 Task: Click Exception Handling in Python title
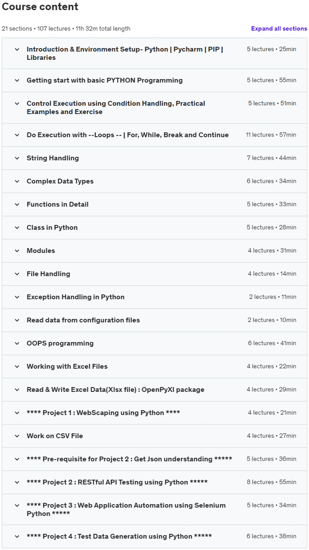coord(75,297)
